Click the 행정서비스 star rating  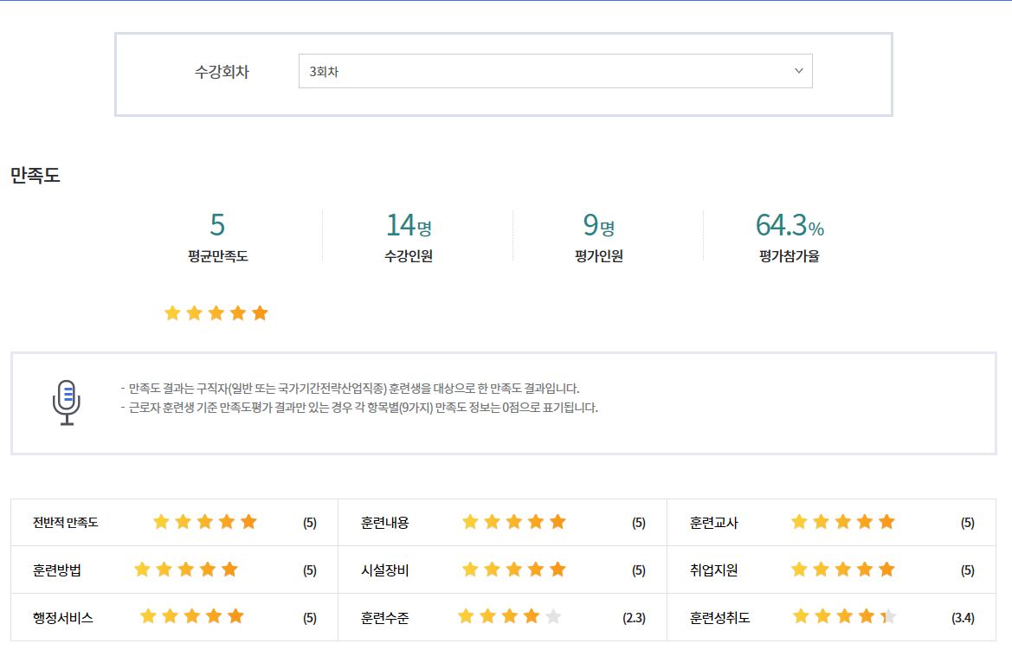[x=192, y=617]
